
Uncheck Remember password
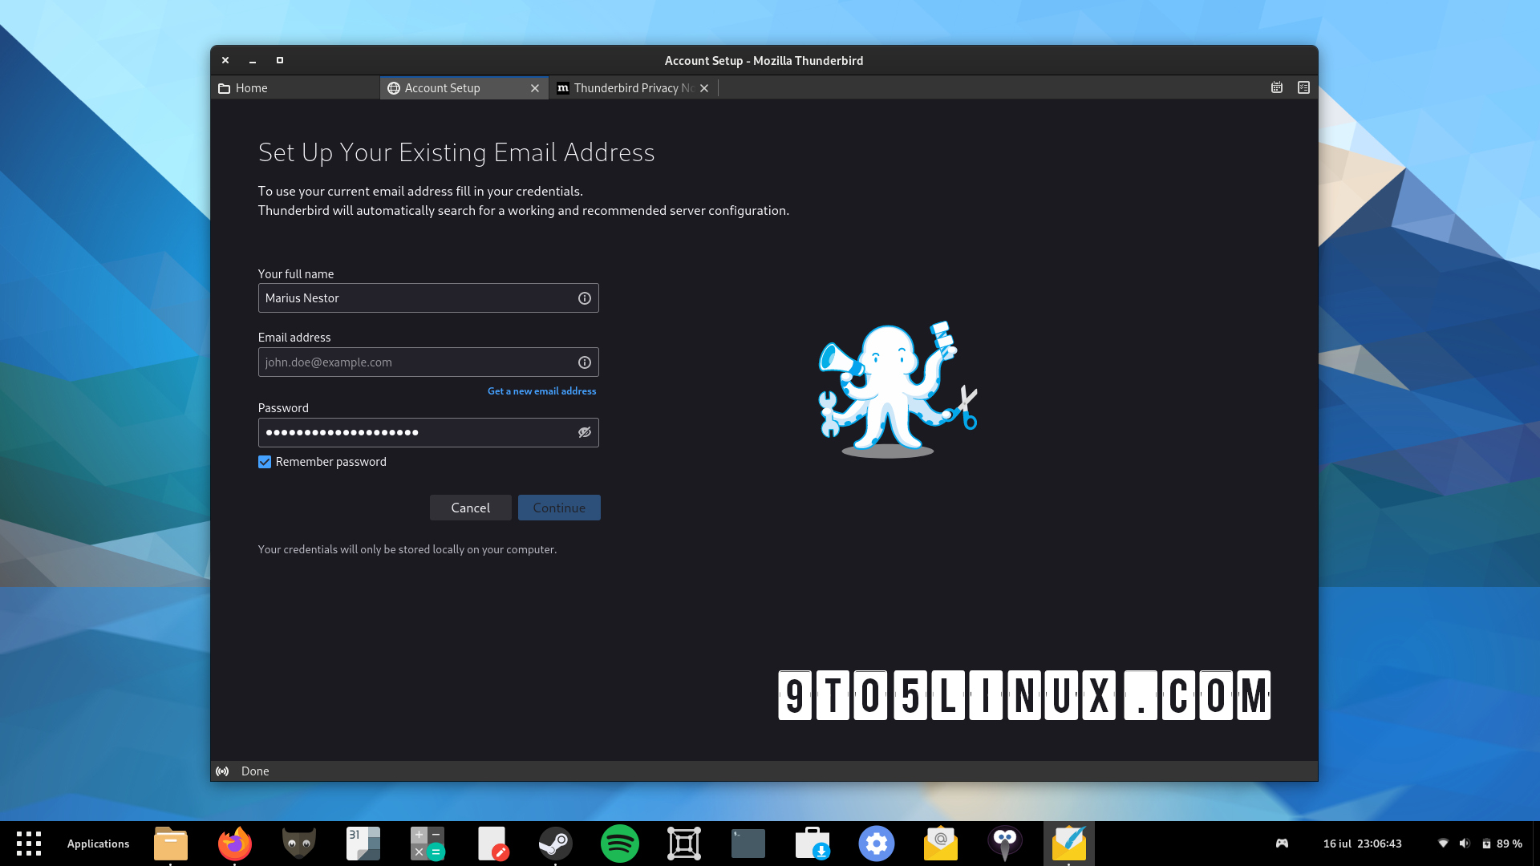(x=265, y=462)
